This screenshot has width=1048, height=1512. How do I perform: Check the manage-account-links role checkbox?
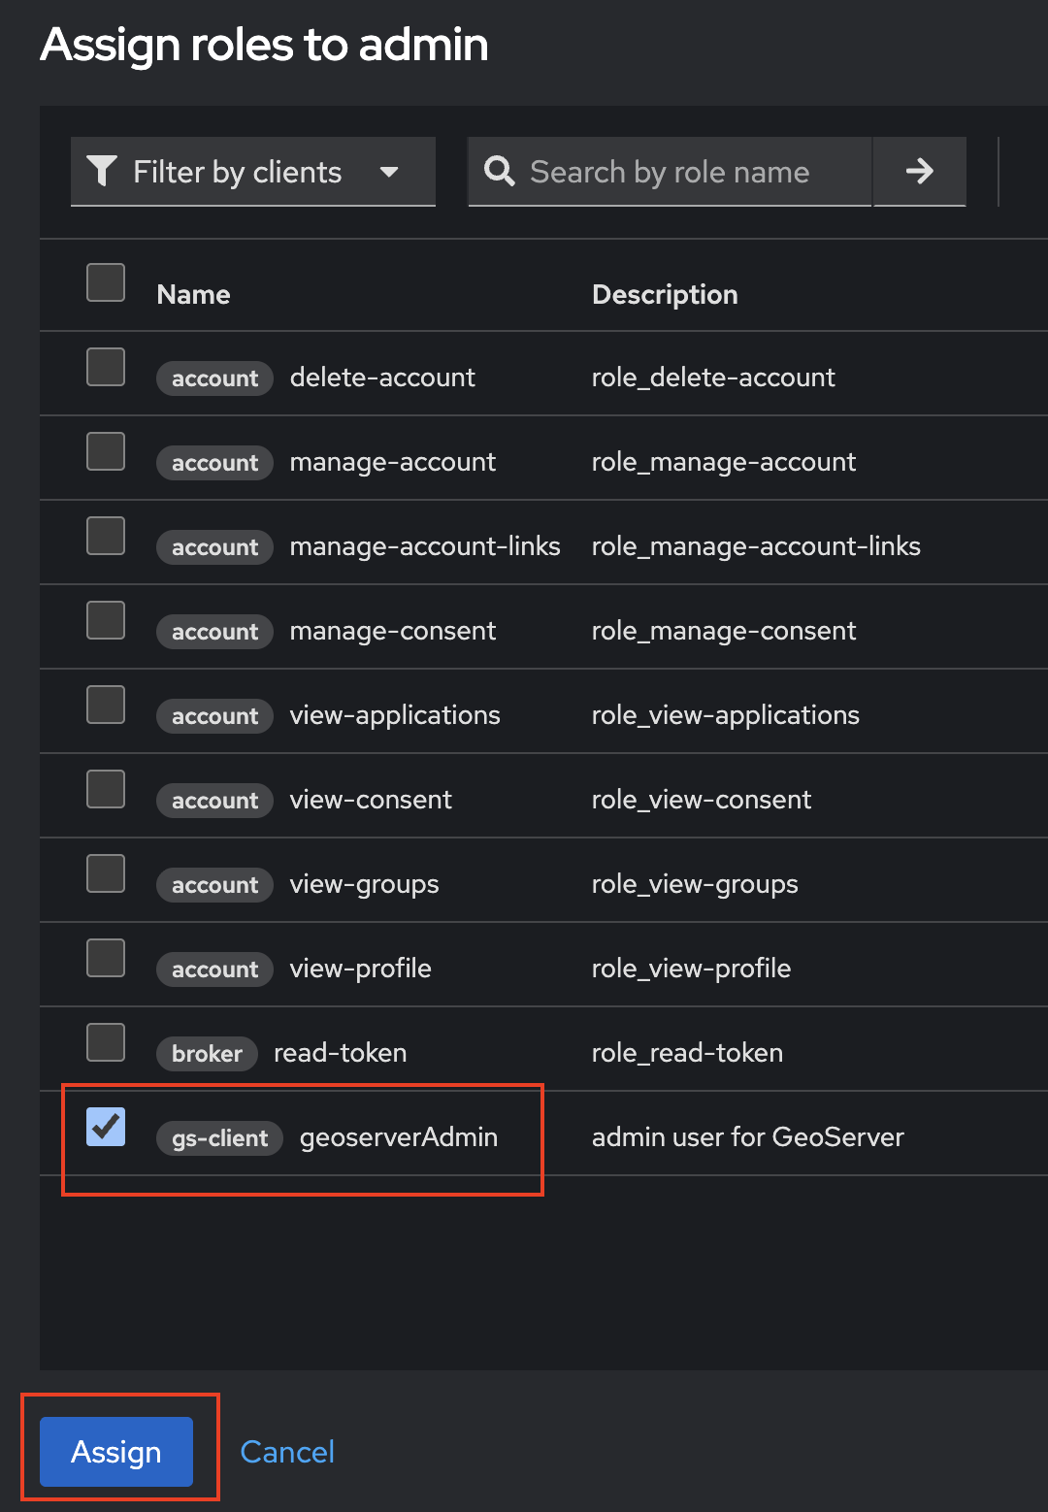(106, 536)
